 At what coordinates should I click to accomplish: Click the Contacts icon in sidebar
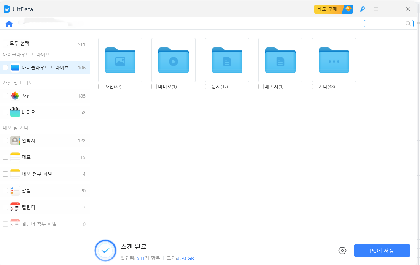pyautogui.click(x=15, y=140)
